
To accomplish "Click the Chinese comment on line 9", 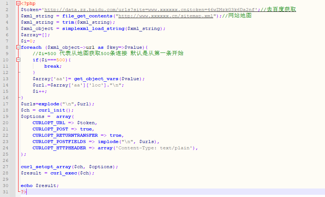I will (108, 53).
